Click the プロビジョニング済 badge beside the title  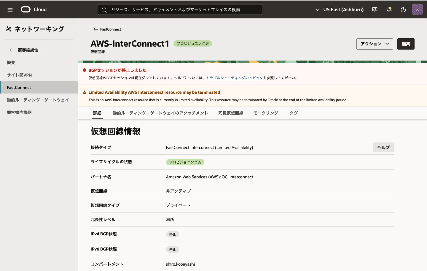[193, 44]
